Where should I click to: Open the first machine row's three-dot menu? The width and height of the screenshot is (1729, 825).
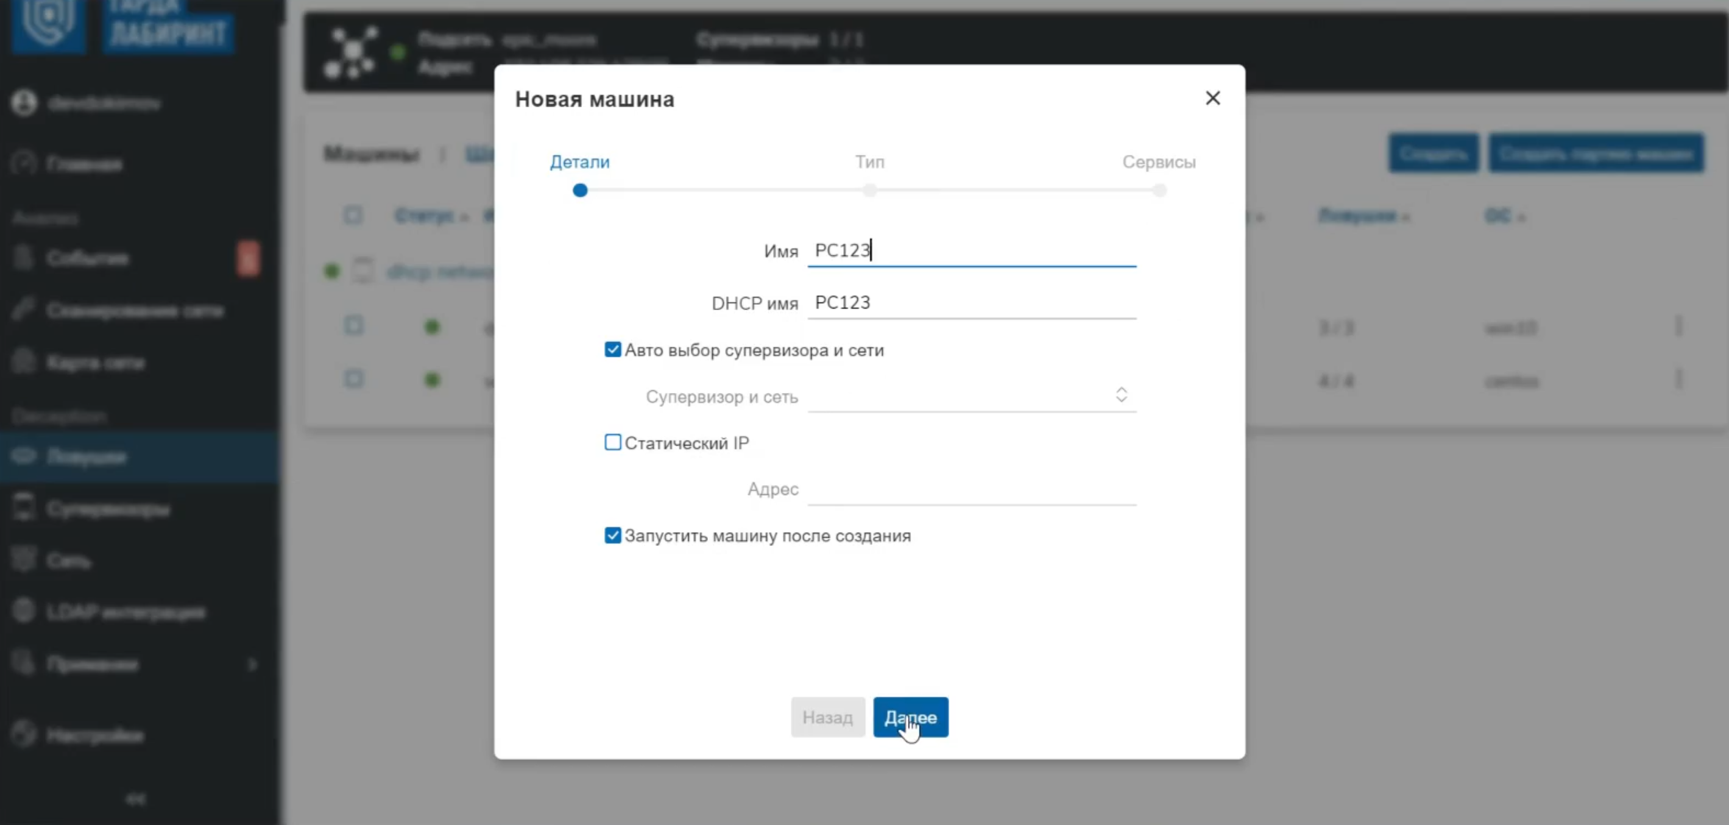point(1678,327)
